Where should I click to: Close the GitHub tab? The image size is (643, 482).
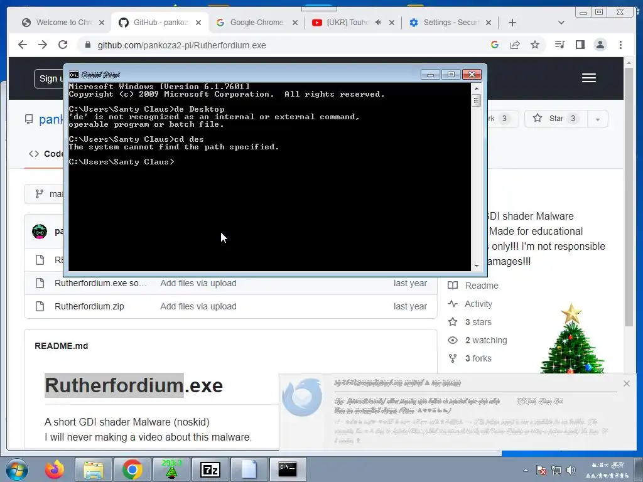198,23
